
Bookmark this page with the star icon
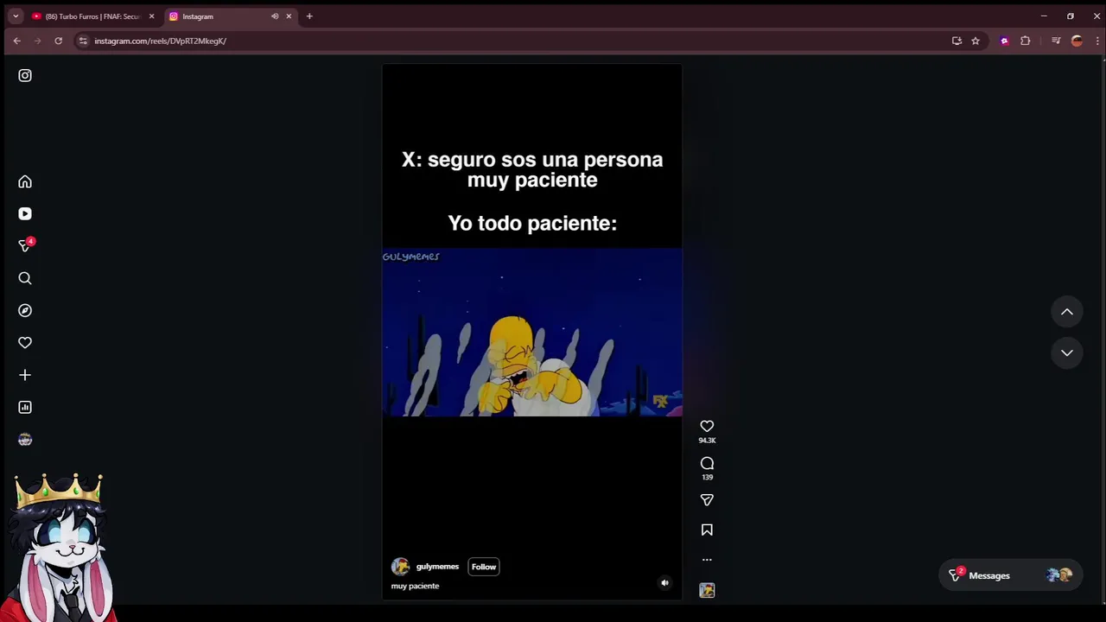(x=976, y=41)
